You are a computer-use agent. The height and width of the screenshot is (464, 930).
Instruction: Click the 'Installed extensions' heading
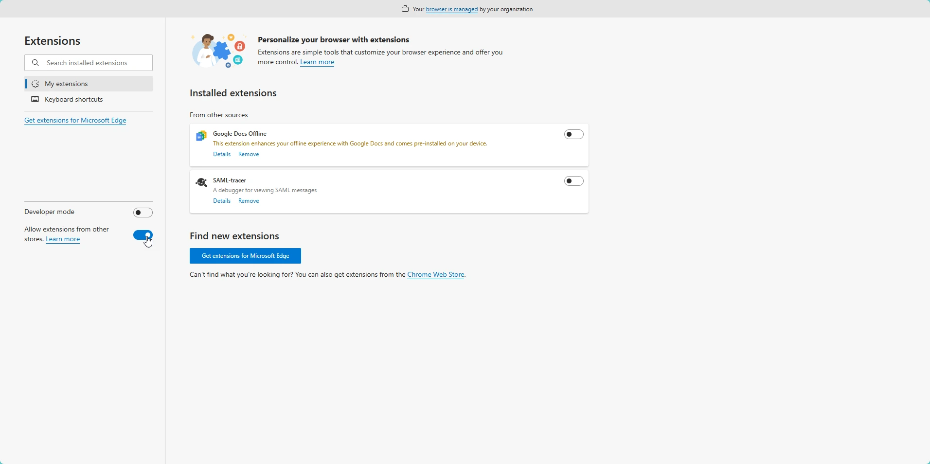(x=233, y=93)
